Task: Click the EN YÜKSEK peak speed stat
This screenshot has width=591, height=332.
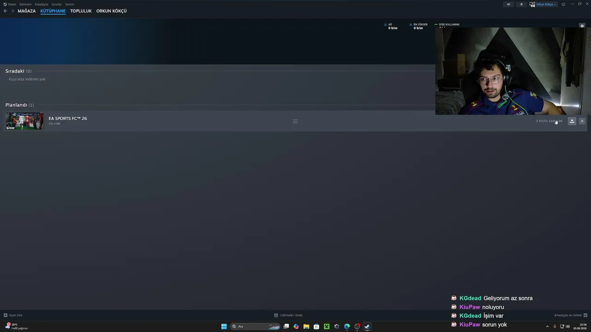Action: [418, 26]
